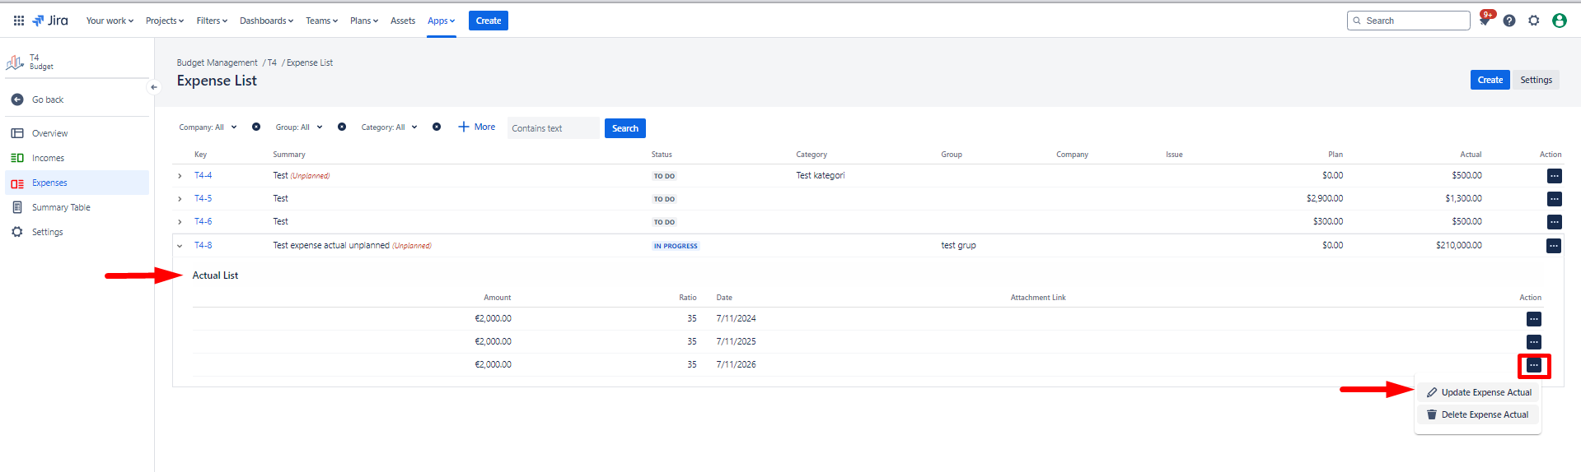Image resolution: width=1581 pixels, height=472 pixels.
Task: Collapse the T4-8 row
Action: pos(180,246)
